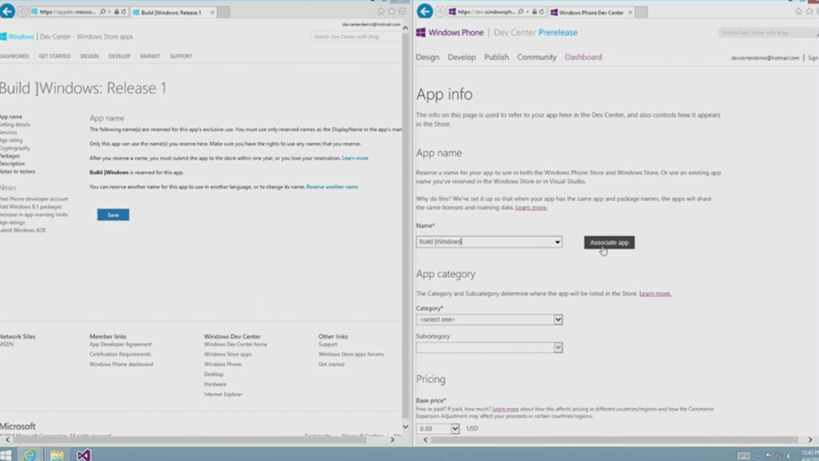Open Favorites star in right browser window
This screenshot has width=819, height=461.
point(809,11)
